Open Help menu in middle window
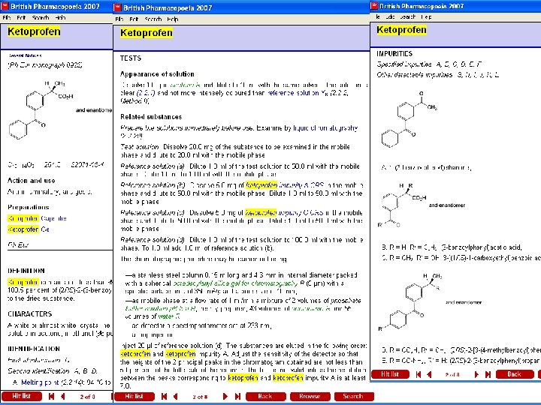The image size is (541, 405). (173, 19)
